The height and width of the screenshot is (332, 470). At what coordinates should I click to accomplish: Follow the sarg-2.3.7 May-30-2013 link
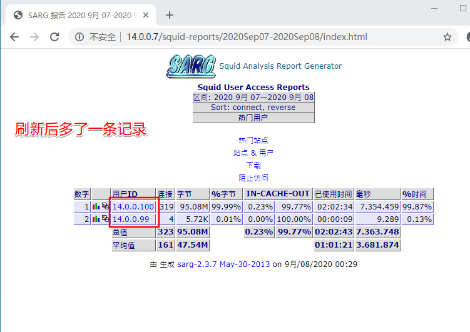pyautogui.click(x=223, y=264)
